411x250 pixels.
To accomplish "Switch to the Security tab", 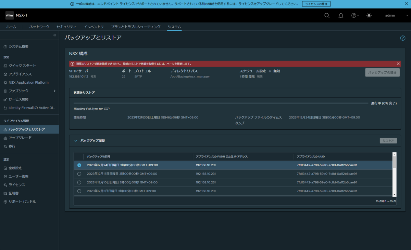I will click(66, 27).
